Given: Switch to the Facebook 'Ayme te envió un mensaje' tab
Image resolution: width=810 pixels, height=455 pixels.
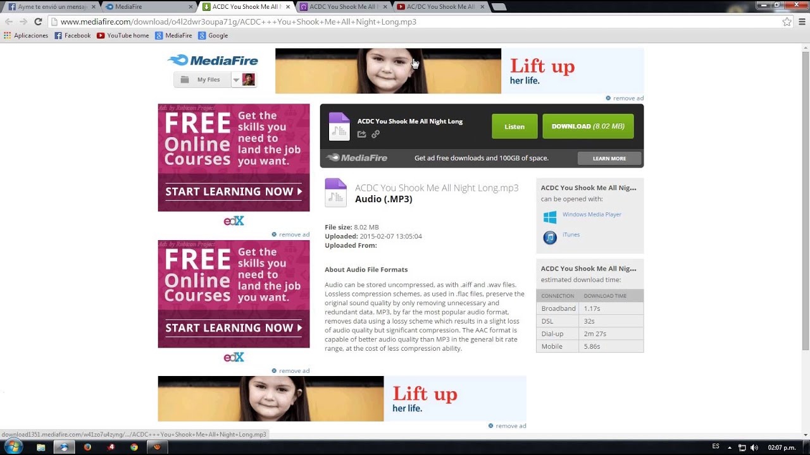Looking at the screenshot, I should tap(53, 7).
